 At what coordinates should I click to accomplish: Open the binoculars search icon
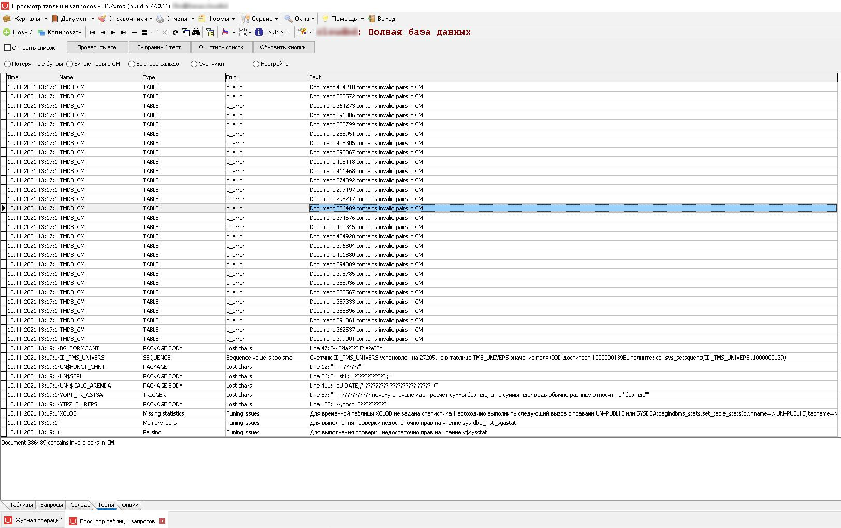click(x=196, y=32)
